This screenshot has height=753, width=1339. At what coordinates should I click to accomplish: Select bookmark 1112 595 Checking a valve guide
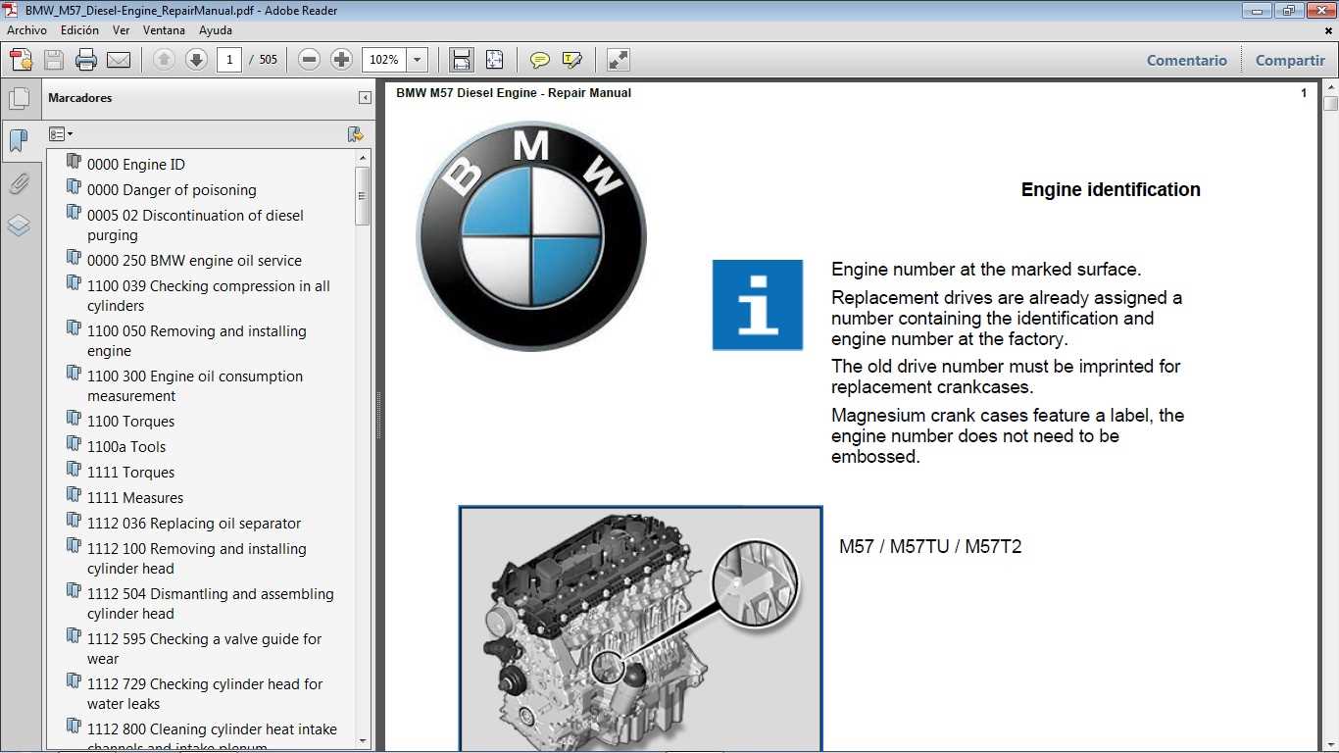(205, 649)
